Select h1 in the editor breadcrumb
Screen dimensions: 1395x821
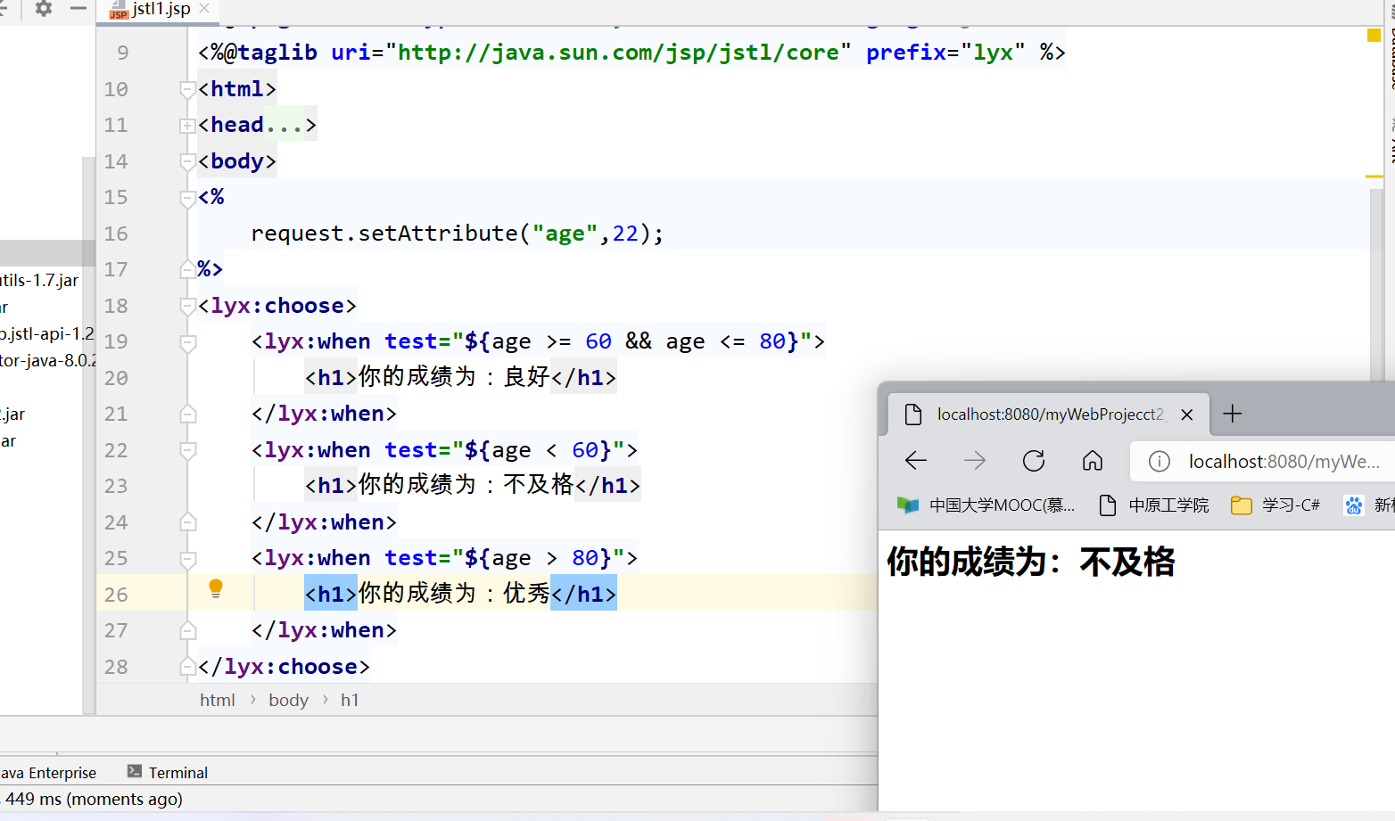tap(350, 700)
